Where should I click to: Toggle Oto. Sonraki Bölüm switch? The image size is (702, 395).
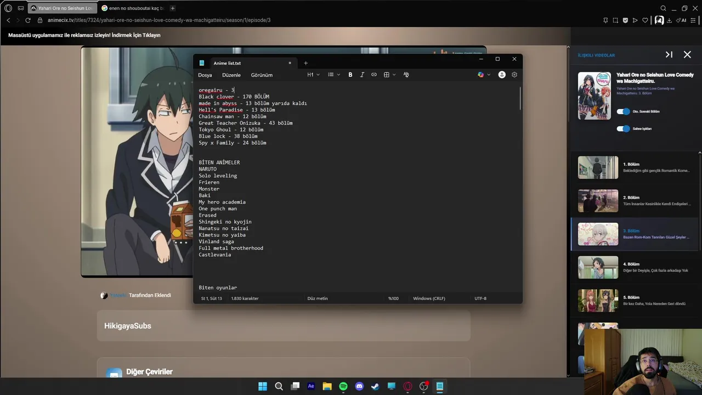point(623,111)
